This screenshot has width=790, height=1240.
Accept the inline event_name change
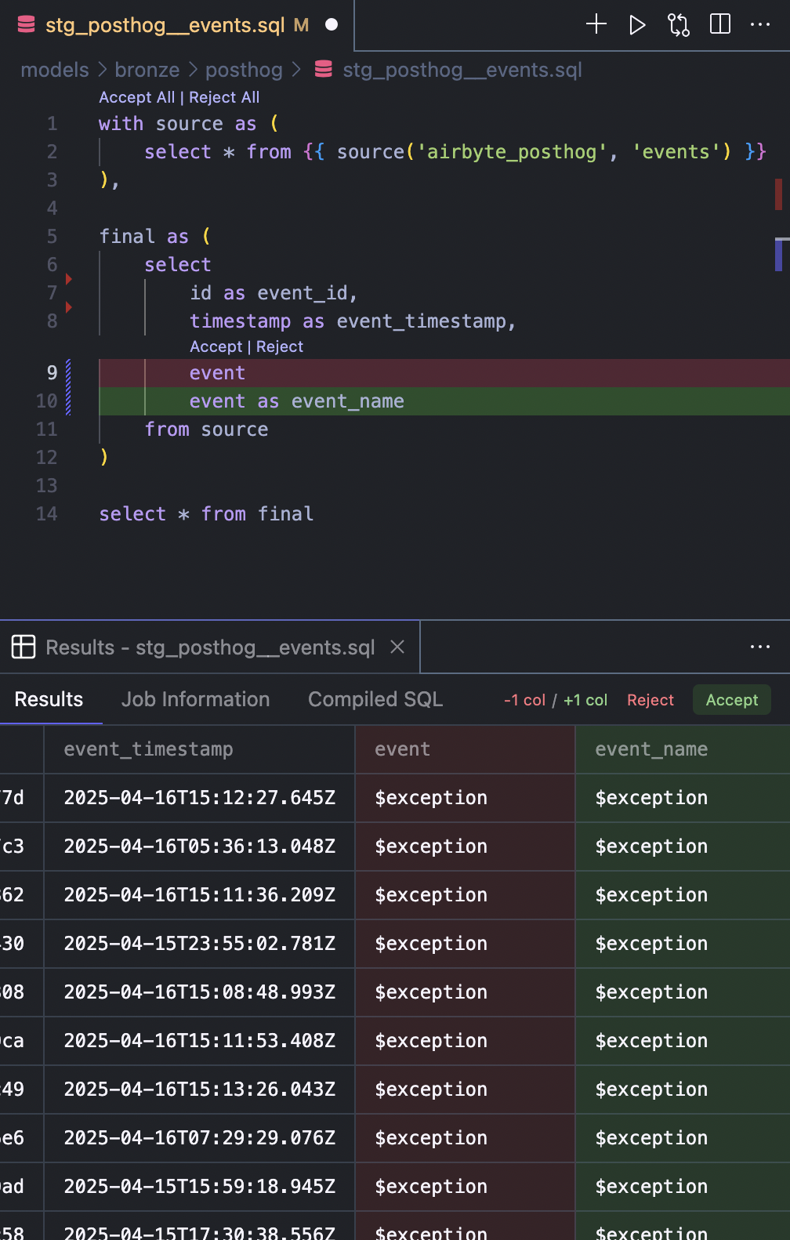216,346
